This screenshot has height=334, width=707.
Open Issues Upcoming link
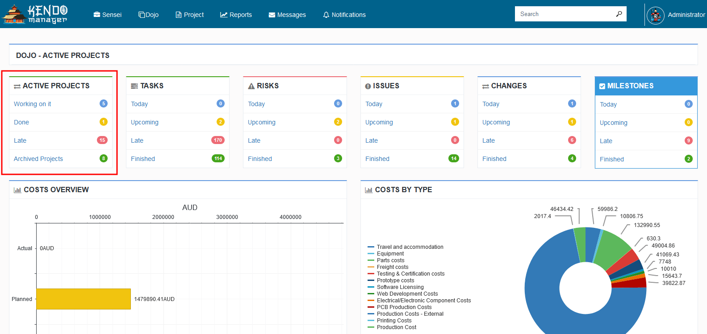pyautogui.click(x=379, y=122)
